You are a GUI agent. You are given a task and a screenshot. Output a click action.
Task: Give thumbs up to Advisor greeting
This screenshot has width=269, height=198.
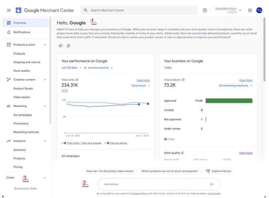coord(61,46)
